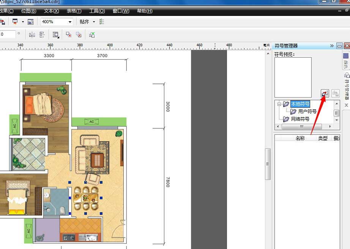
Task: Open the 文本(X) menu
Action: [x=51, y=11]
